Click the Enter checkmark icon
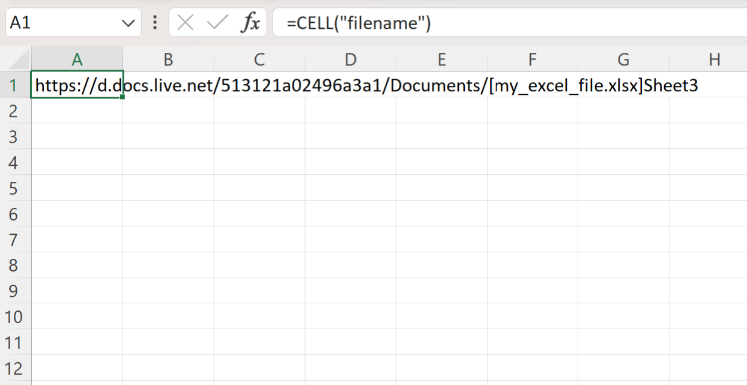Image resolution: width=747 pixels, height=385 pixels. pyautogui.click(x=217, y=22)
